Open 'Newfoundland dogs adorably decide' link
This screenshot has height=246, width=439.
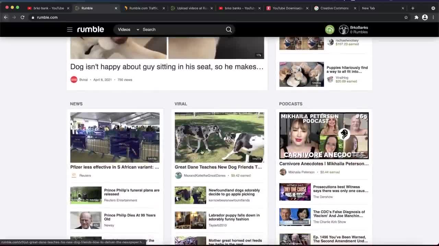[234, 192]
